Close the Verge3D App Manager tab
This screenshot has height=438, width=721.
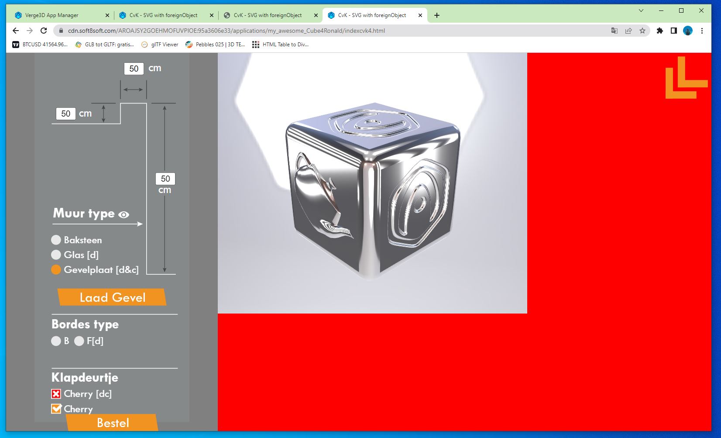tap(107, 15)
